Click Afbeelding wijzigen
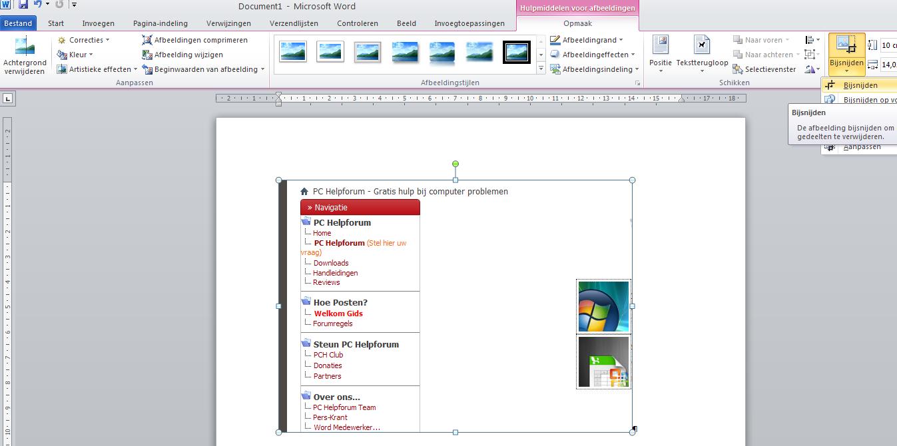Screen dimensions: 897x446 pyautogui.click(x=182, y=55)
